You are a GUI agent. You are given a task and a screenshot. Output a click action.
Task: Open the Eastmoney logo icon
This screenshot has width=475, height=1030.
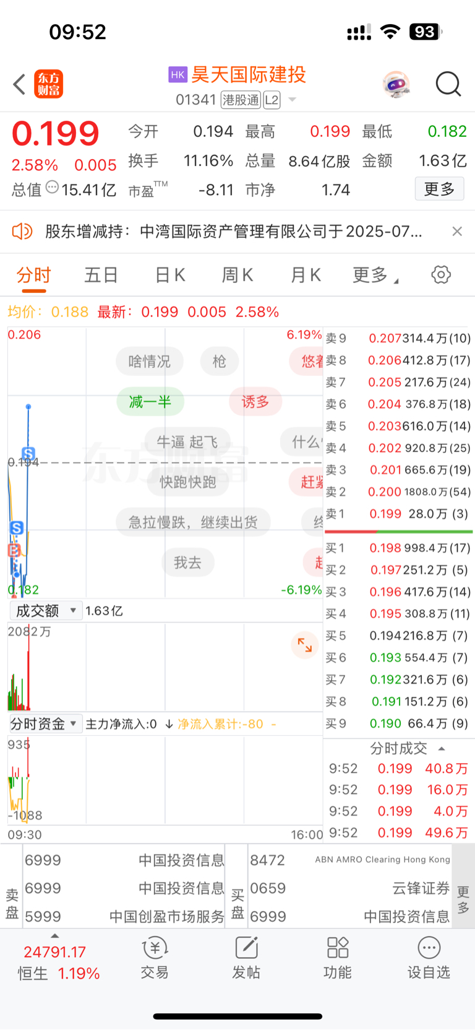click(49, 84)
